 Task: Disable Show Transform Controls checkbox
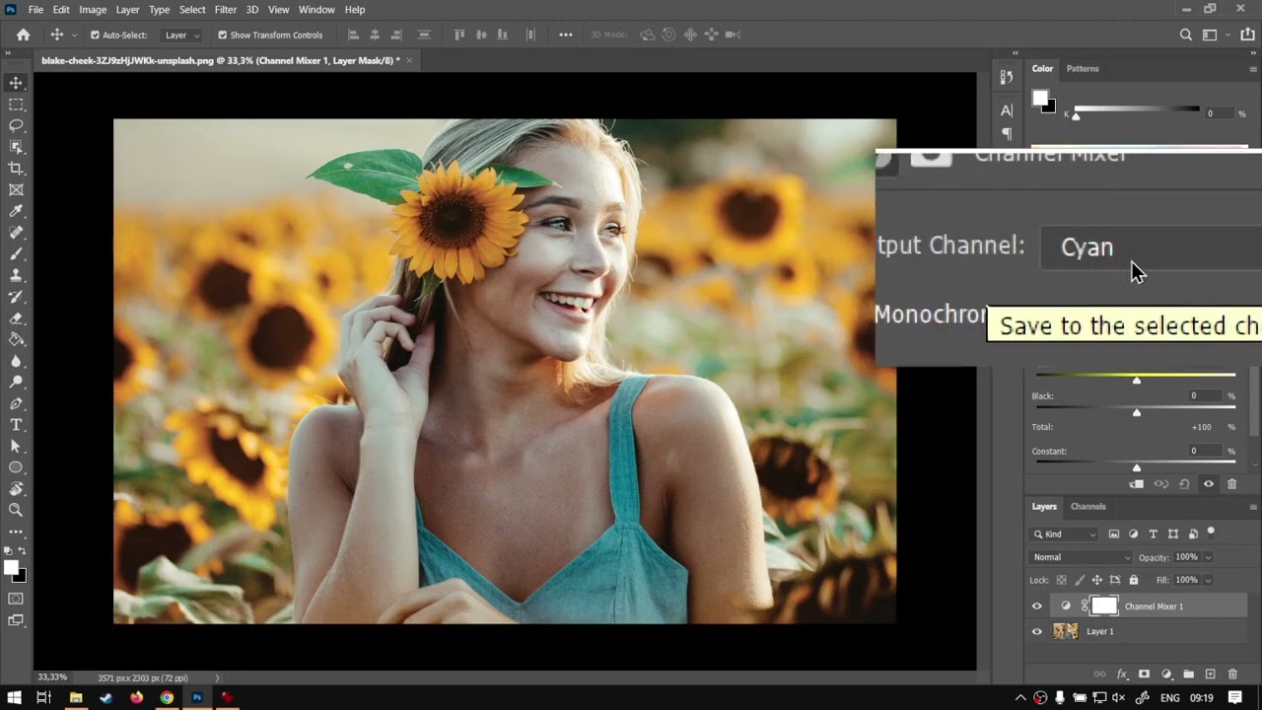coord(222,35)
